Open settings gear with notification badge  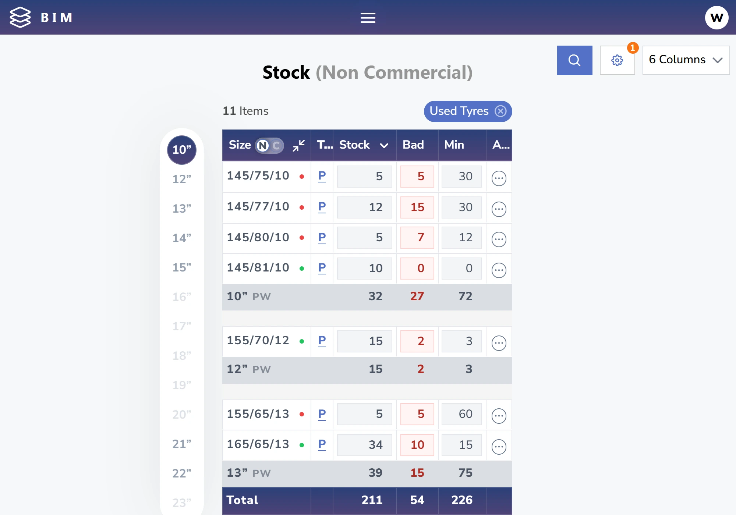[617, 60]
